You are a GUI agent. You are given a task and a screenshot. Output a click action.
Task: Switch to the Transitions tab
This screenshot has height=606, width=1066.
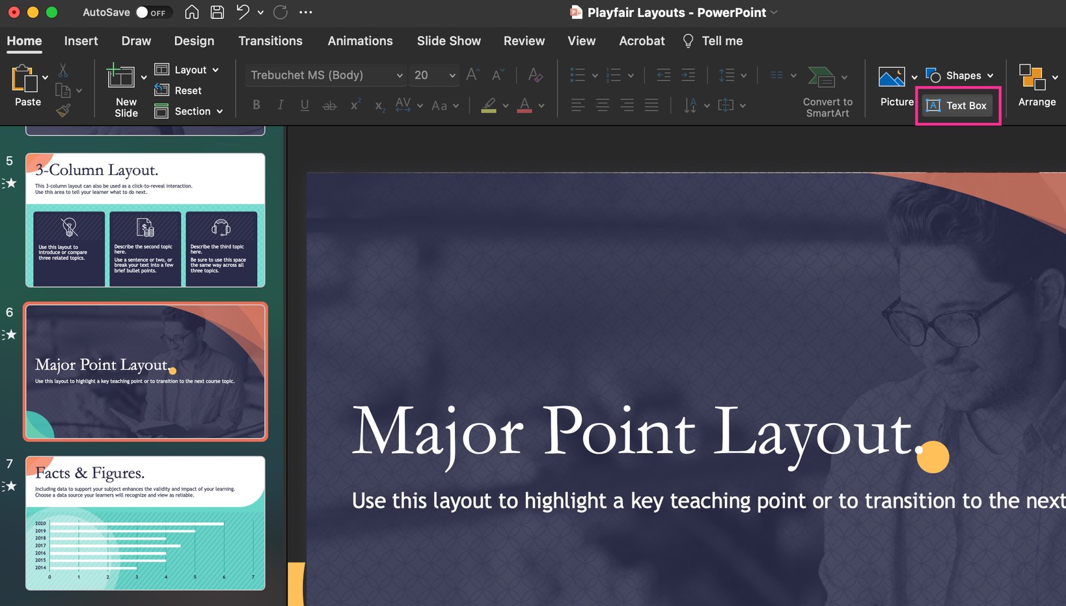pyautogui.click(x=270, y=41)
